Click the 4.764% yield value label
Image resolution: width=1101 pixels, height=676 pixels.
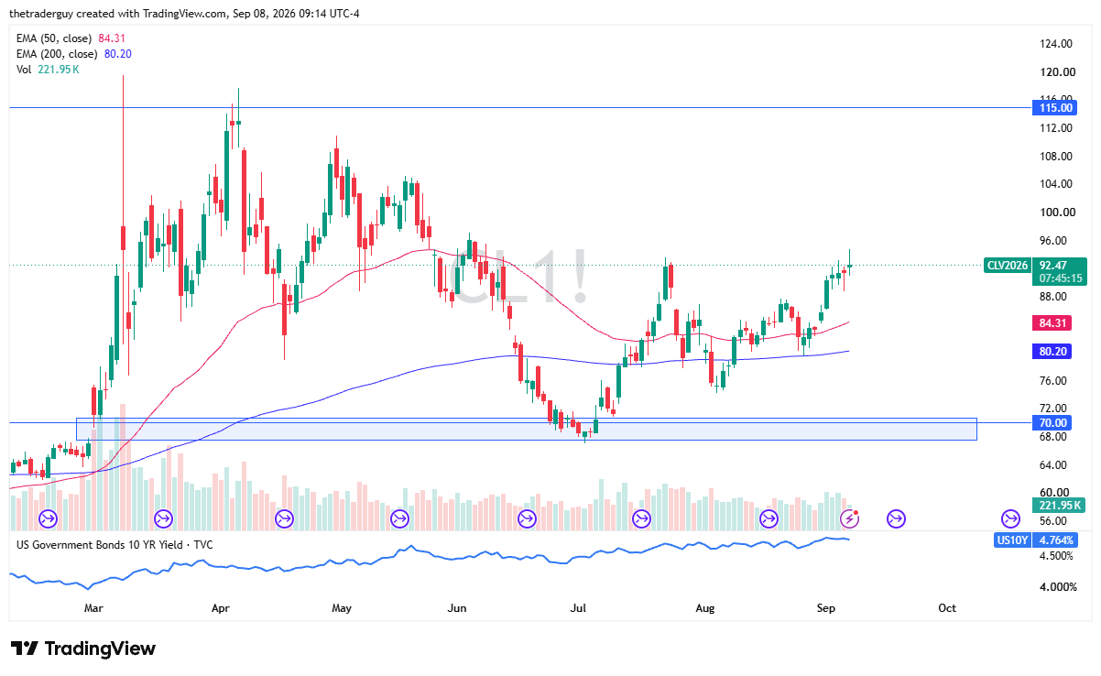click(x=1057, y=540)
